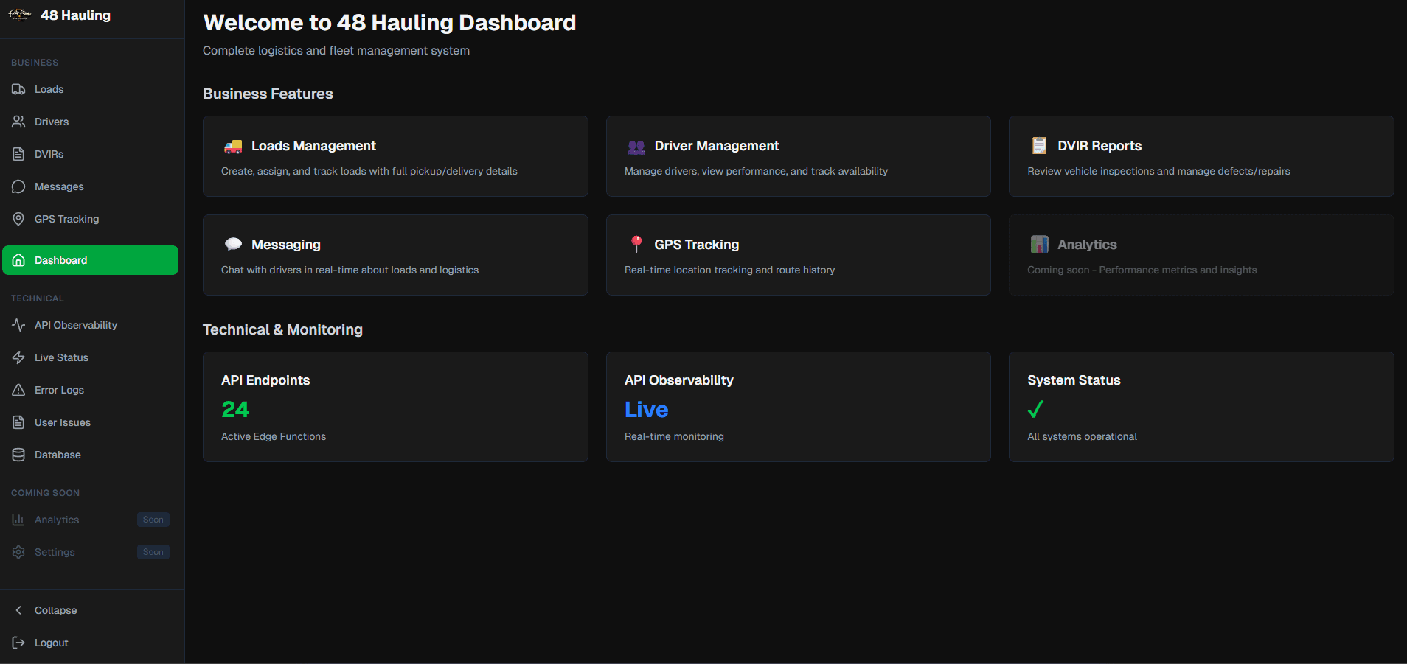The image size is (1407, 664).
Task: Select the Drivers people icon
Action: click(18, 121)
